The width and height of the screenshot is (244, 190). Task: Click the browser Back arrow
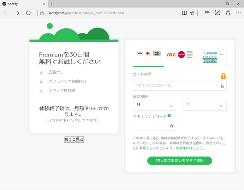pos(5,13)
